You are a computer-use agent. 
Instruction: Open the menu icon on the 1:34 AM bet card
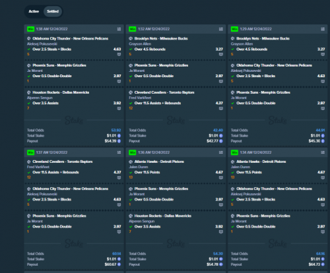point(323,152)
